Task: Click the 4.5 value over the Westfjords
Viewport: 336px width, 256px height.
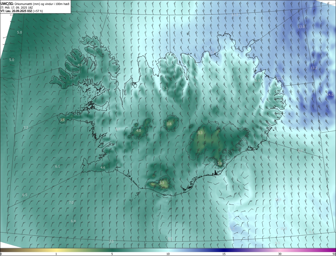Action: [x=80, y=65]
